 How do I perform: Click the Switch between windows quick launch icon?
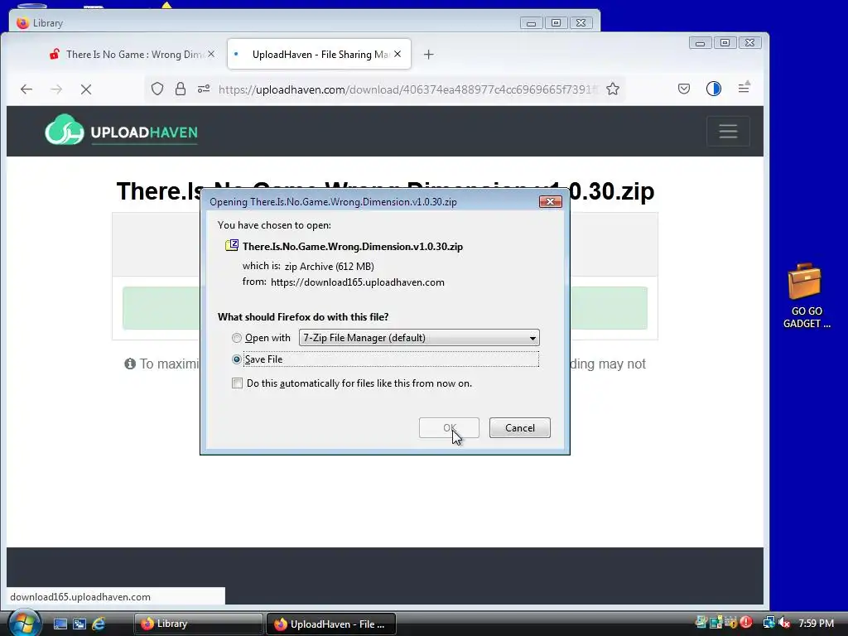pyautogui.click(x=79, y=624)
